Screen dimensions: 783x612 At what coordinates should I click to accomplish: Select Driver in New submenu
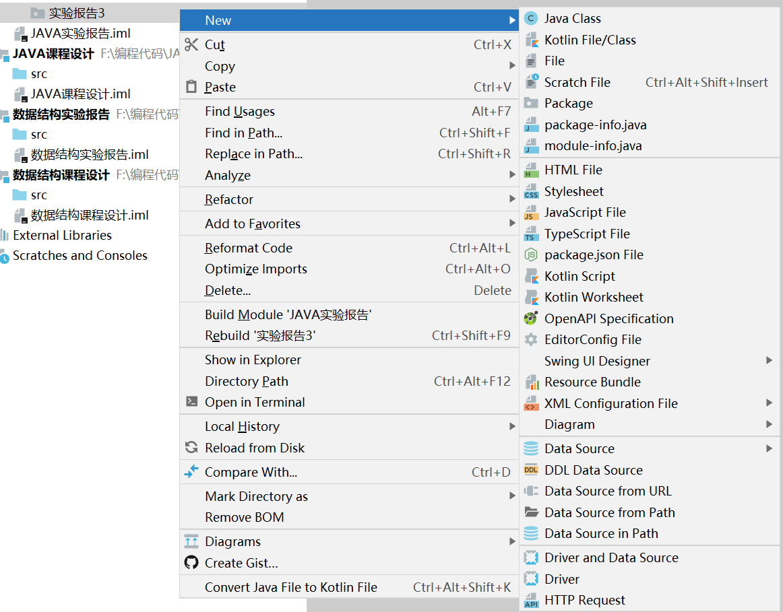(650, 579)
